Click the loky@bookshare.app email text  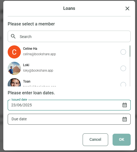point(38,71)
